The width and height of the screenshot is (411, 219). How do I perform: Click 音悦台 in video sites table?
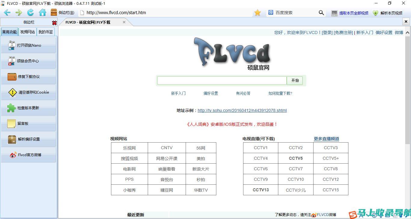167,179
